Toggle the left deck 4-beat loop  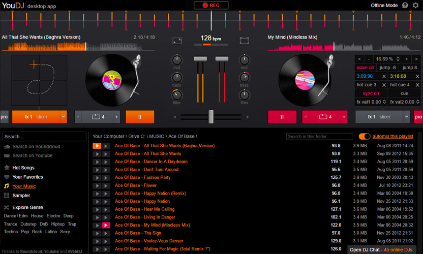[x=98, y=117]
